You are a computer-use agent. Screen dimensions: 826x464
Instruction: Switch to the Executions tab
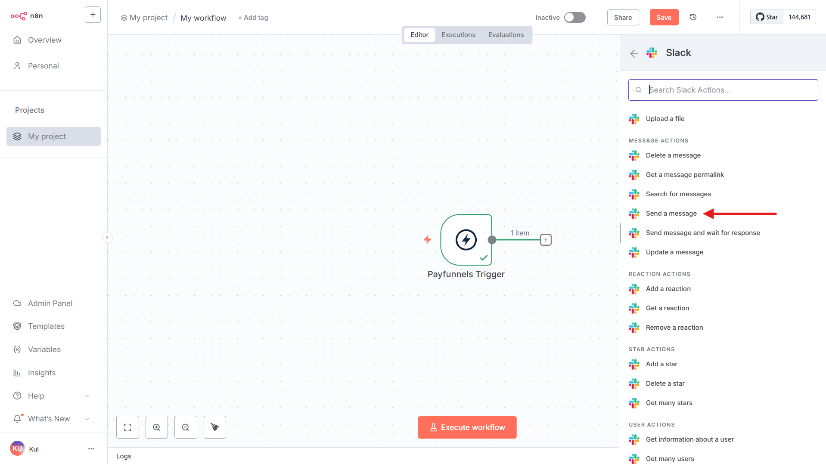coord(458,35)
